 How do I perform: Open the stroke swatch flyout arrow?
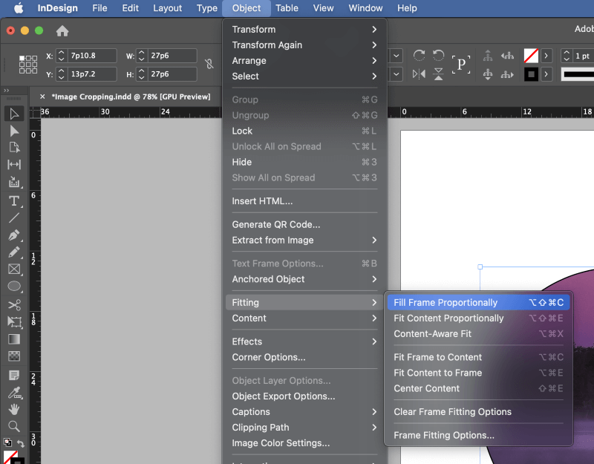546,74
